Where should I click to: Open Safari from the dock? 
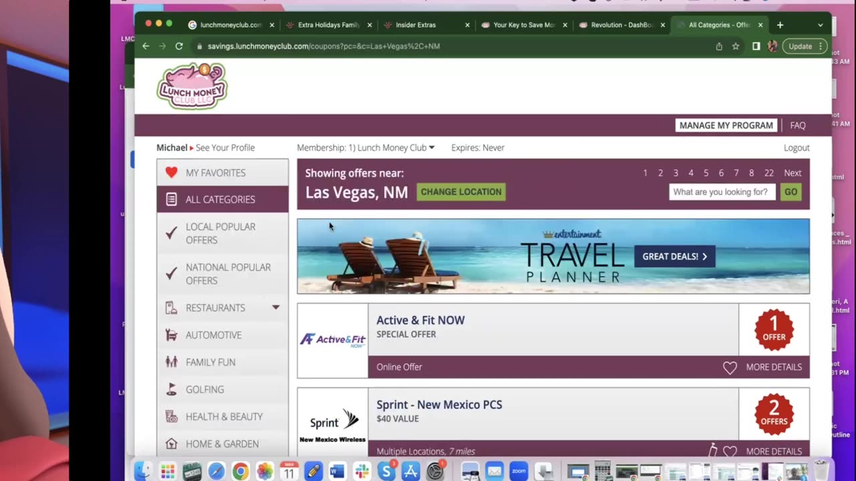click(217, 471)
